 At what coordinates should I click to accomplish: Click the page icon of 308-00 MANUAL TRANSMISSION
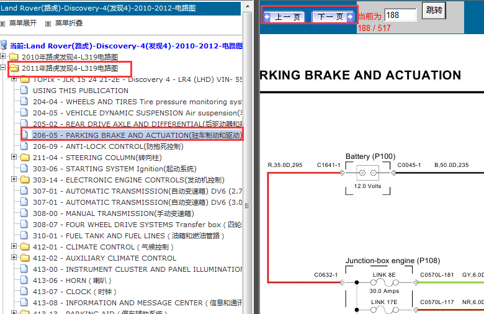point(24,213)
